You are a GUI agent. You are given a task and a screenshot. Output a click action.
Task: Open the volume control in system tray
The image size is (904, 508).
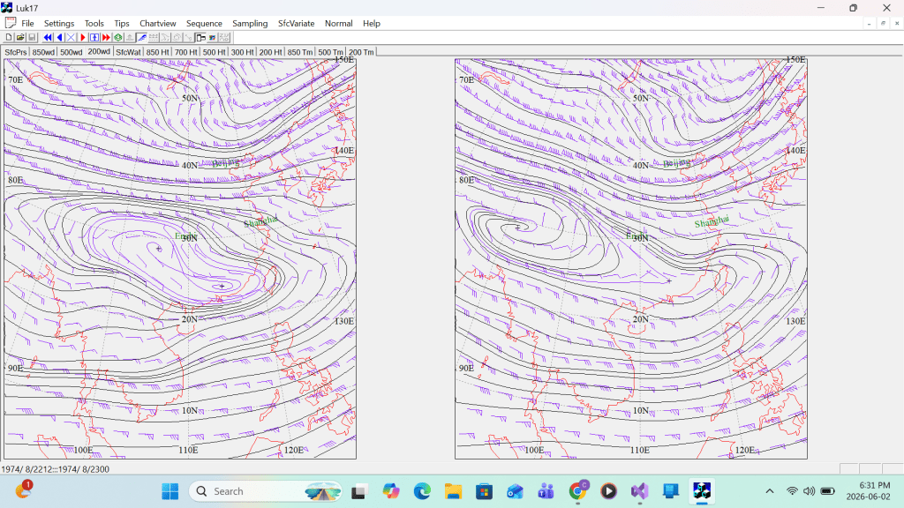click(809, 491)
